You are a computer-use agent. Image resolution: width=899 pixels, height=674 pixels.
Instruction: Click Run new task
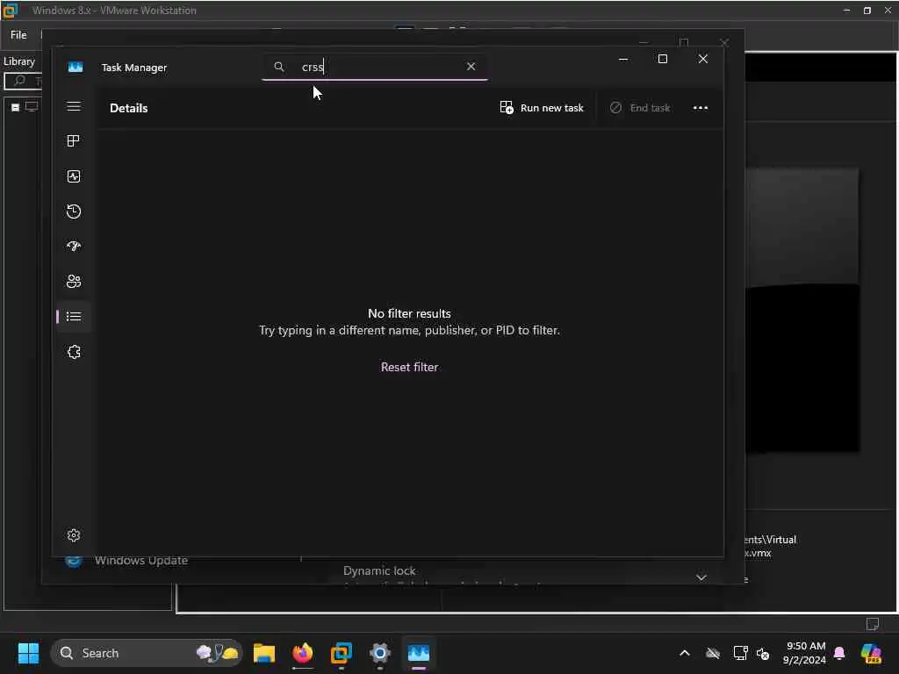click(542, 108)
